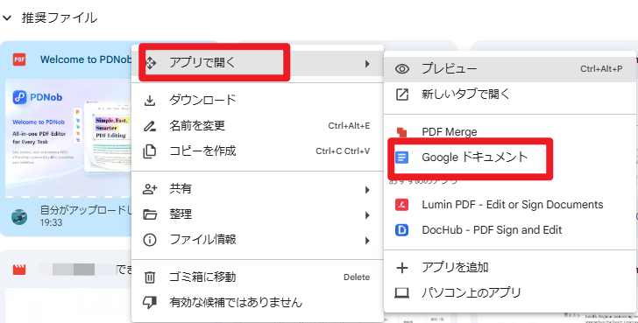Click the 19:33 upload time text

pyautogui.click(x=51, y=222)
